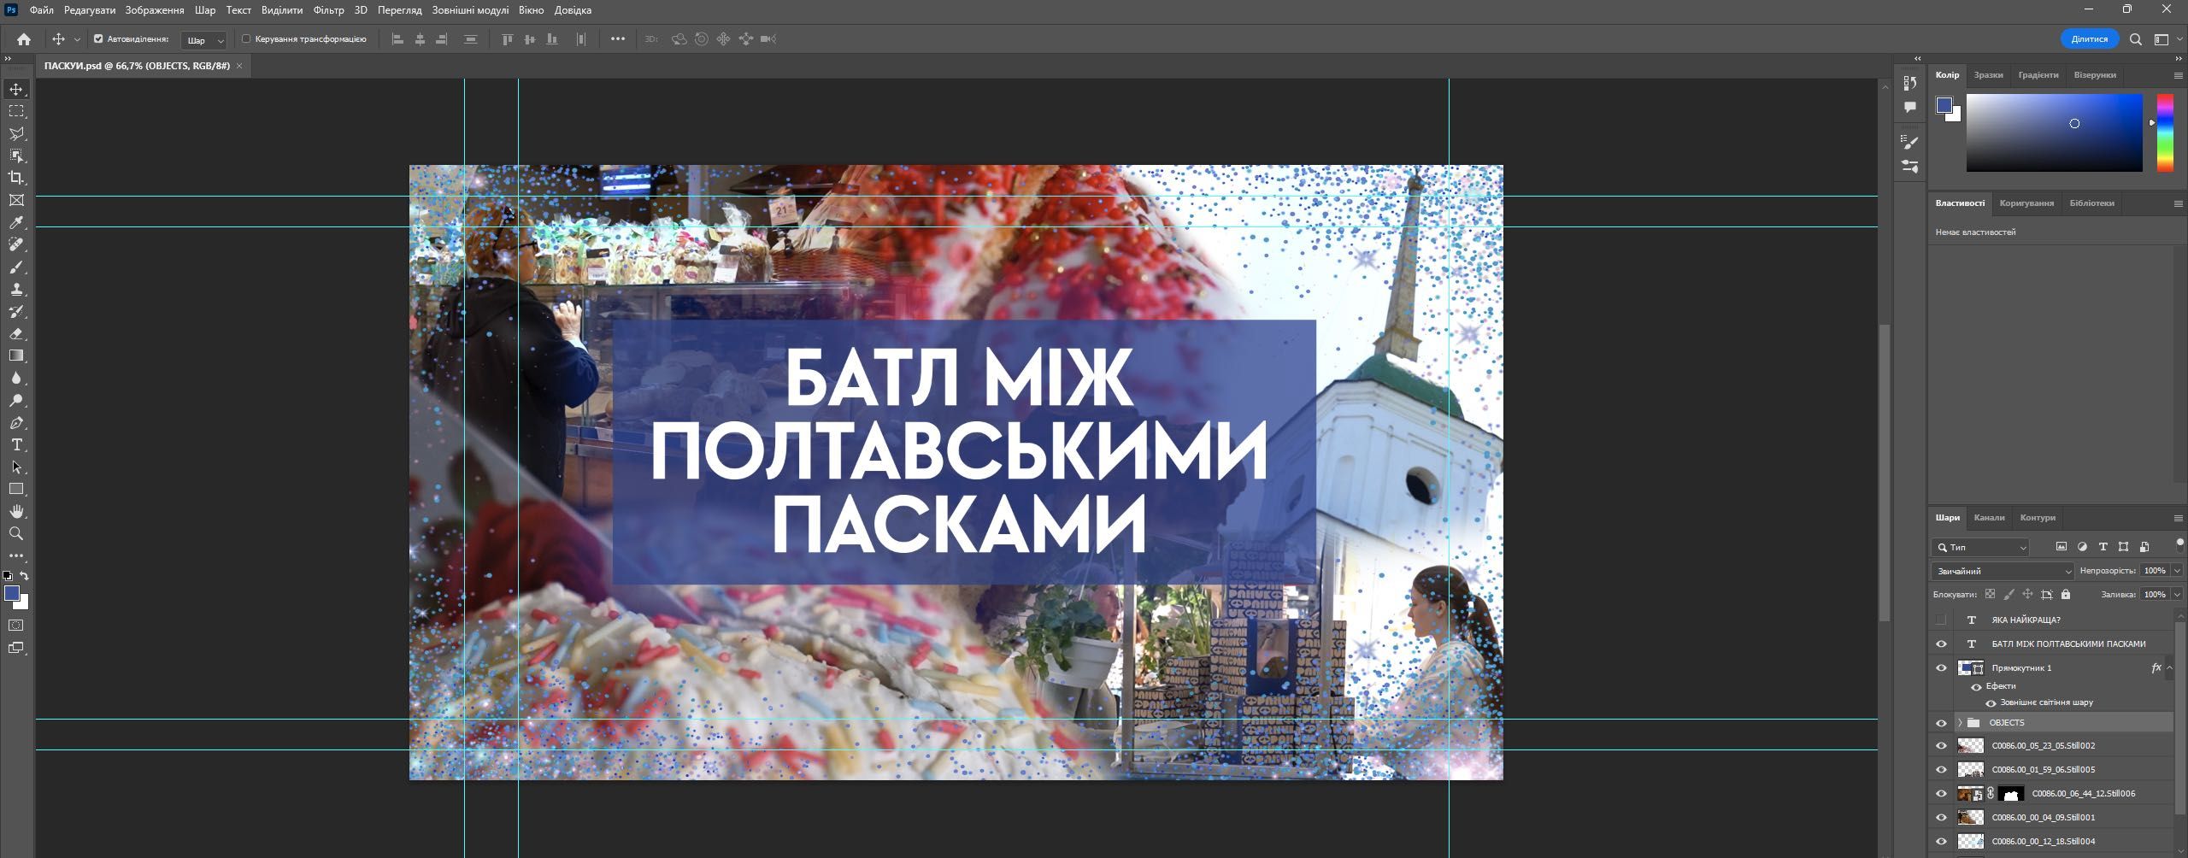Open the Виділити menu

(x=282, y=10)
